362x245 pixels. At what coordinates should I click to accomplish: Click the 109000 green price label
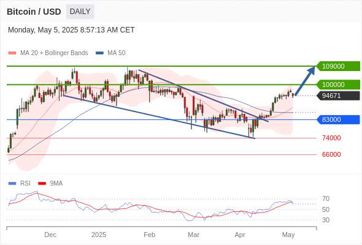pos(338,66)
